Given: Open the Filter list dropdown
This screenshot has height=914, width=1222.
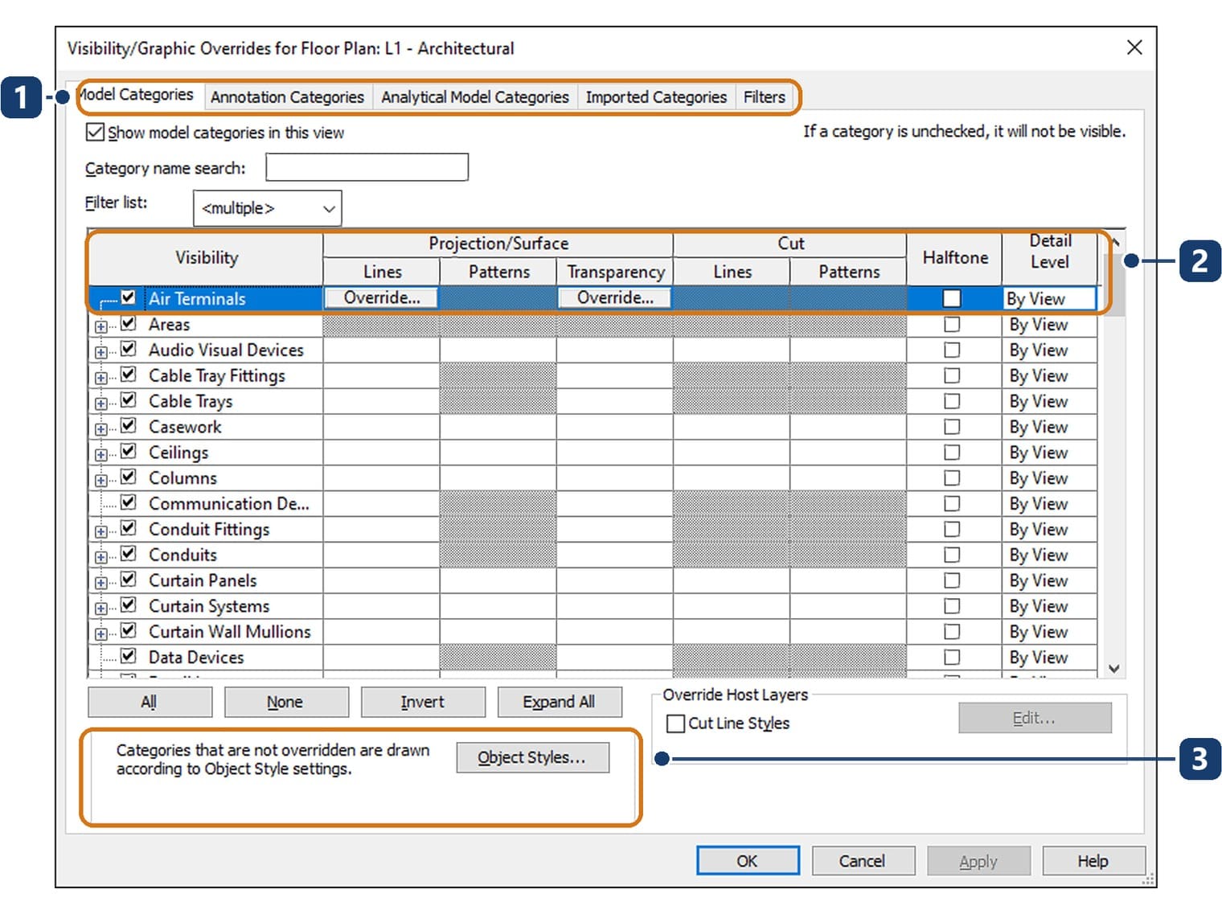Looking at the screenshot, I should pyautogui.click(x=267, y=208).
